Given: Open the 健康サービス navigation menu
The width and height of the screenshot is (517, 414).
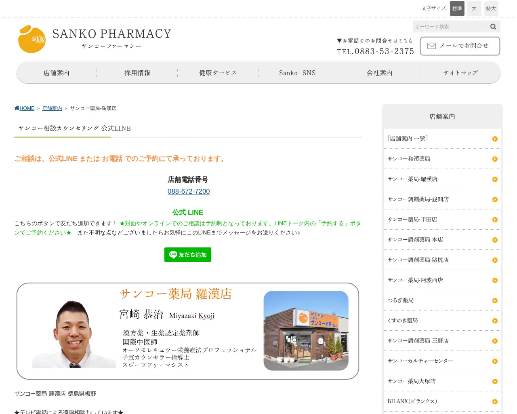Looking at the screenshot, I should [x=218, y=73].
